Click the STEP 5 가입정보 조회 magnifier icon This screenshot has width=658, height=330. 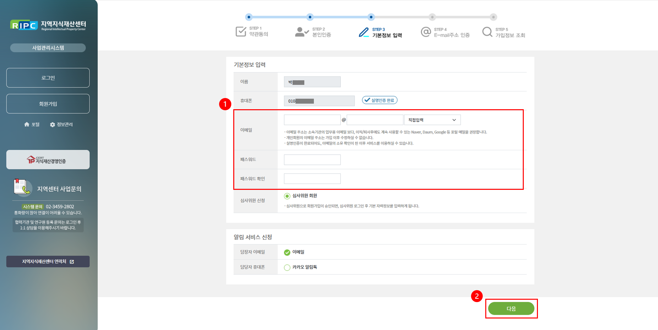487,32
